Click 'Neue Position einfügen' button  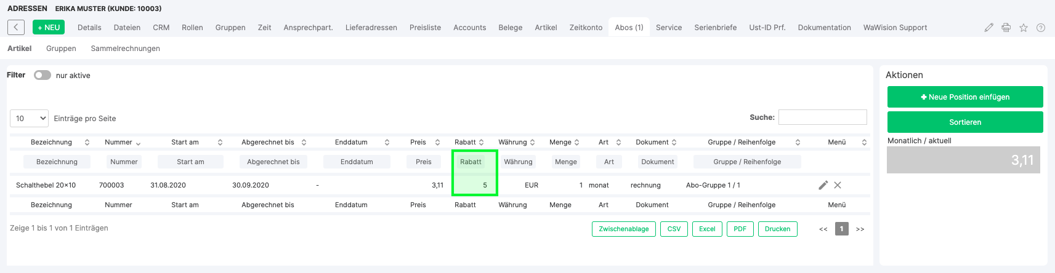[964, 97]
